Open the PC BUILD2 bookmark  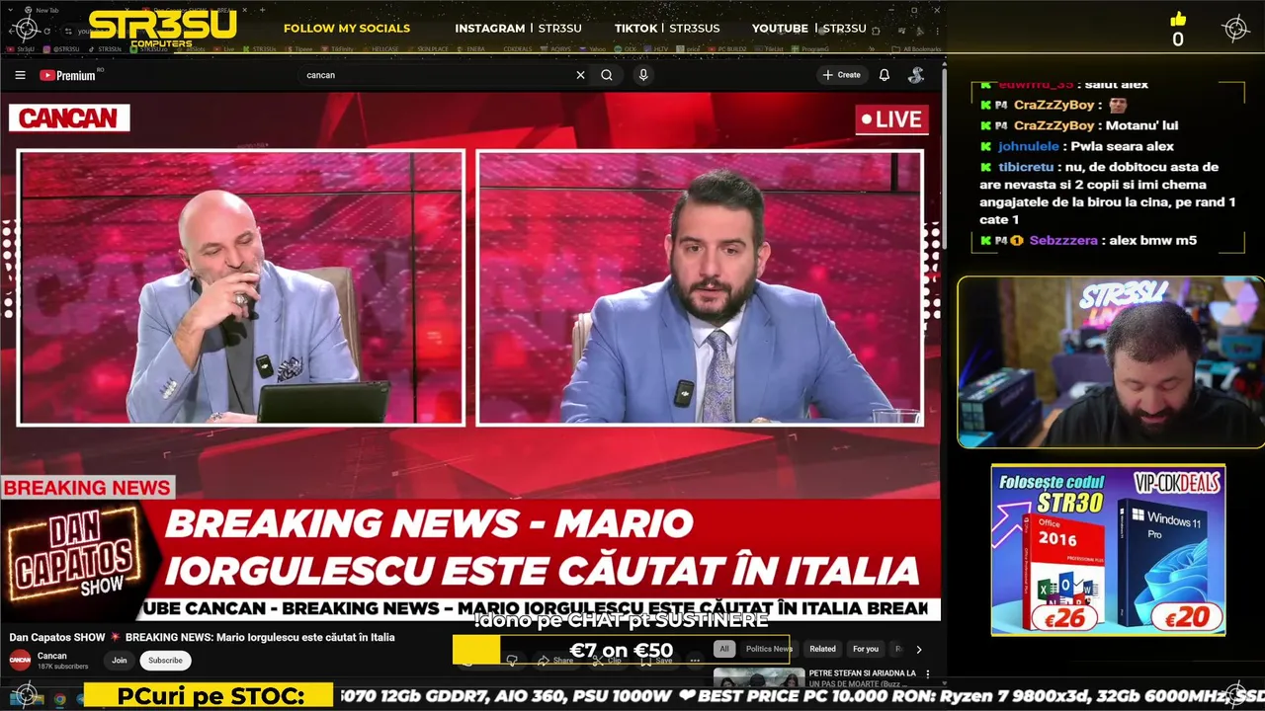tap(728, 48)
